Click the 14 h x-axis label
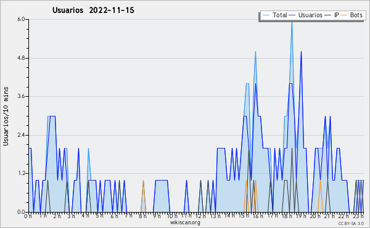 point(229,216)
